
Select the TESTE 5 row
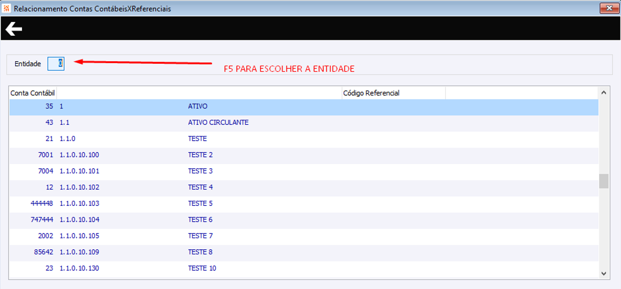click(304, 203)
